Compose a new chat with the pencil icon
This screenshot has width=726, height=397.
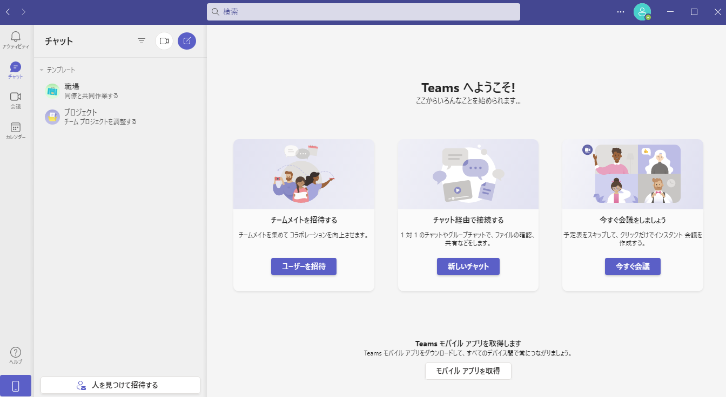click(x=186, y=40)
